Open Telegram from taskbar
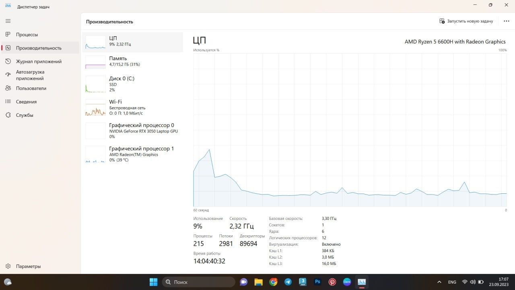Viewport: 515px width, 290px height. pyautogui.click(x=288, y=282)
